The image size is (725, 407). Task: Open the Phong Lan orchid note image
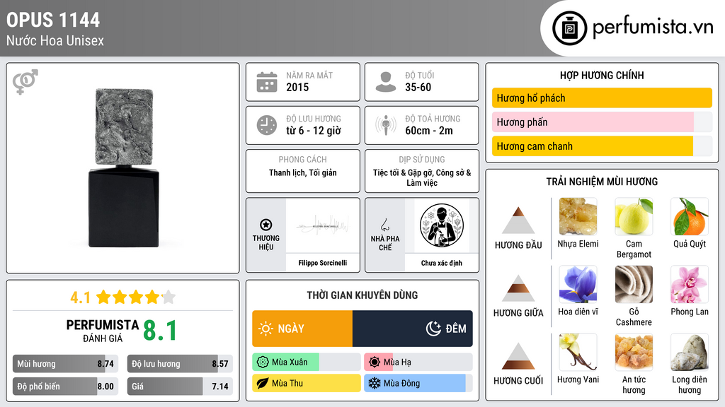690,284
